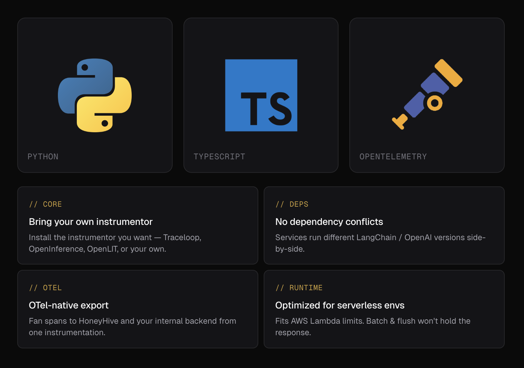
Task: Open 'Bring your own instrumentor' heading
Action: coord(91,222)
